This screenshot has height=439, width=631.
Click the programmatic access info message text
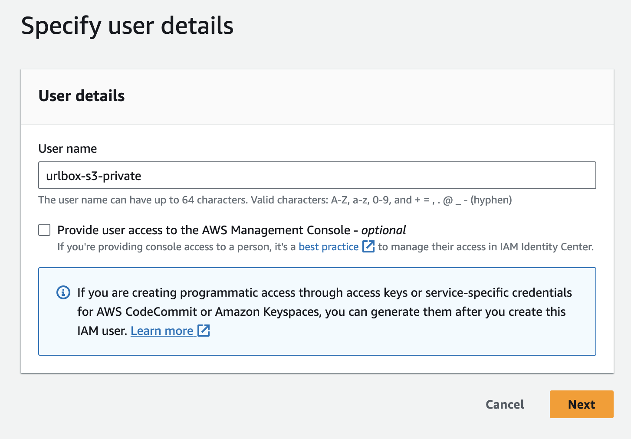tap(324, 293)
